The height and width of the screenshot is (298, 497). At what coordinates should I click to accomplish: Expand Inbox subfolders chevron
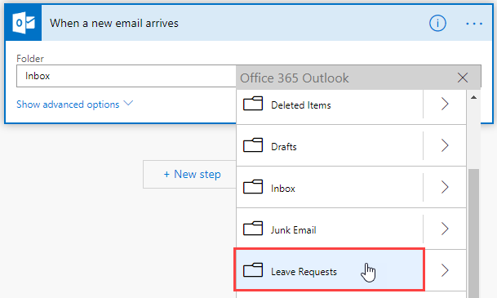click(x=445, y=187)
